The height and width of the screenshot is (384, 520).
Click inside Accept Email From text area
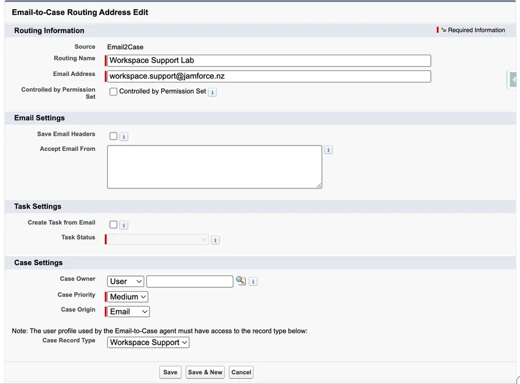pos(214,167)
